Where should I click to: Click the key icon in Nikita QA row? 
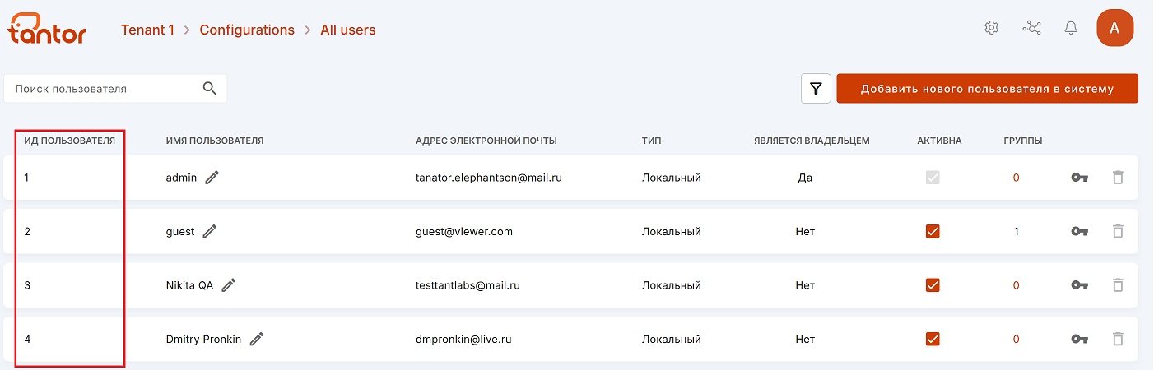point(1079,285)
